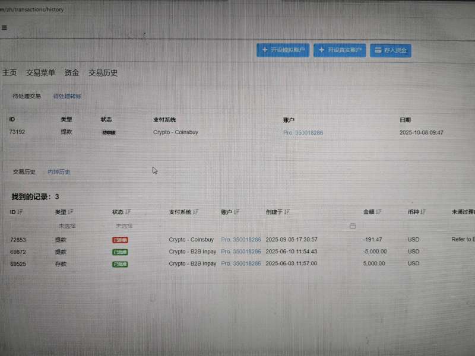
Task: Open account link in pending row 73192
Action: [x=303, y=133]
